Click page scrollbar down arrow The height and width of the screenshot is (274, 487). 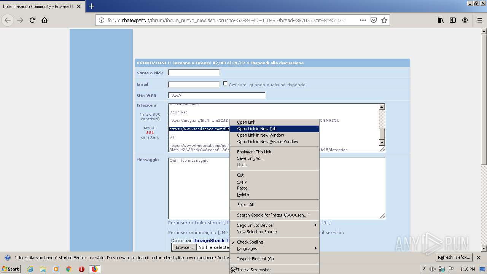[x=484, y=249]
